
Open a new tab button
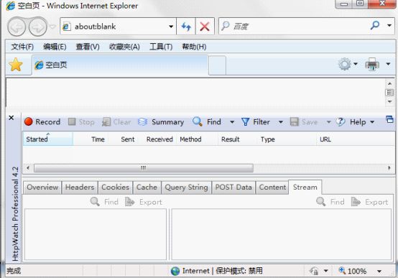217,65
